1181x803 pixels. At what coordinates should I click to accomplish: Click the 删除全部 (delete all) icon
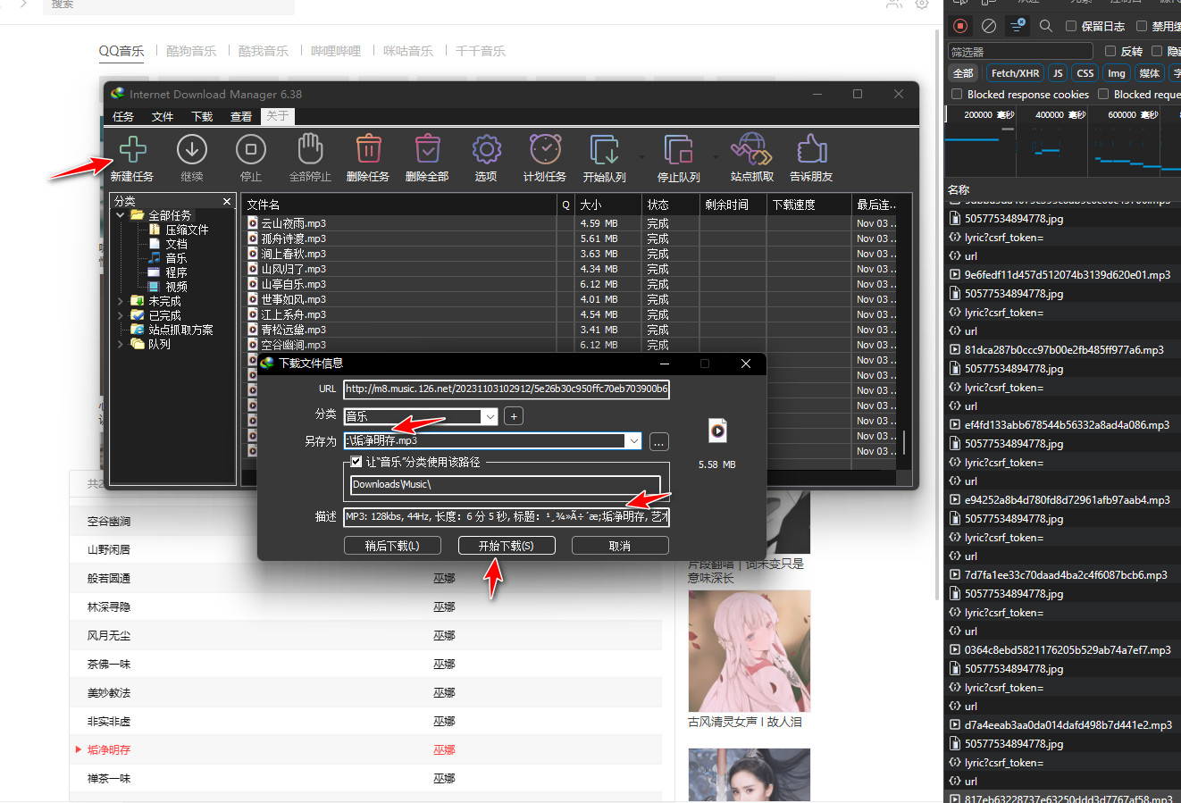[427, 149]
